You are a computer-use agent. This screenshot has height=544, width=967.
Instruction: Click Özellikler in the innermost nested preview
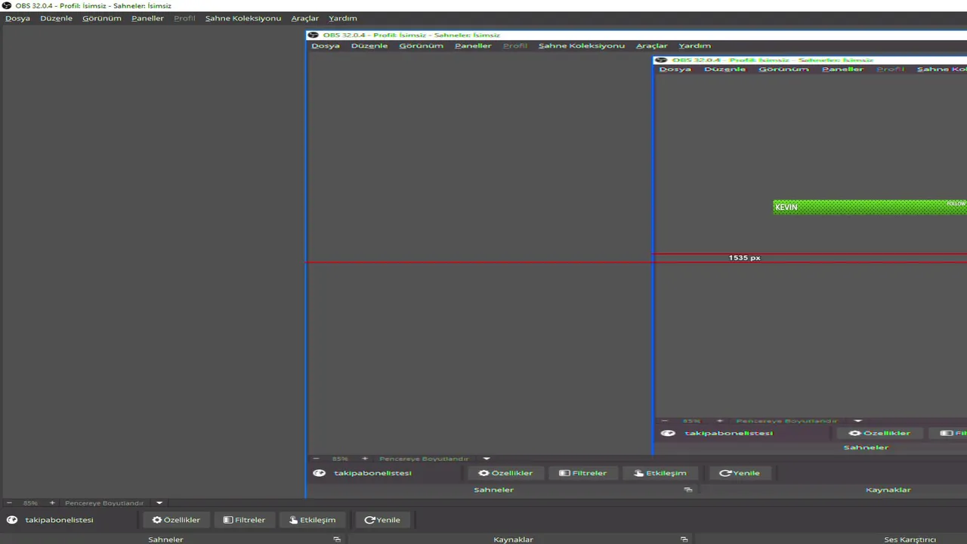(x=879, y=433)
